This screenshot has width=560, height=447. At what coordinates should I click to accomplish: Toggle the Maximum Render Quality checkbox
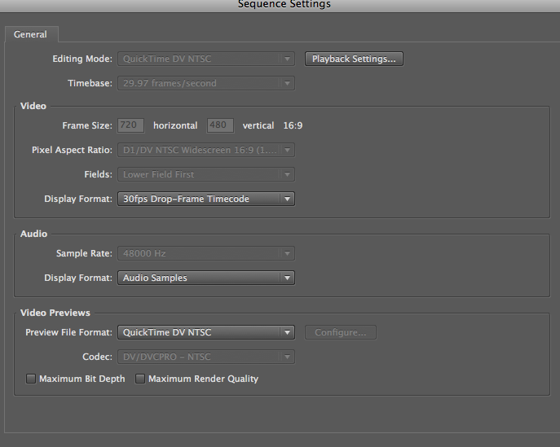click(x=141, y=379)
